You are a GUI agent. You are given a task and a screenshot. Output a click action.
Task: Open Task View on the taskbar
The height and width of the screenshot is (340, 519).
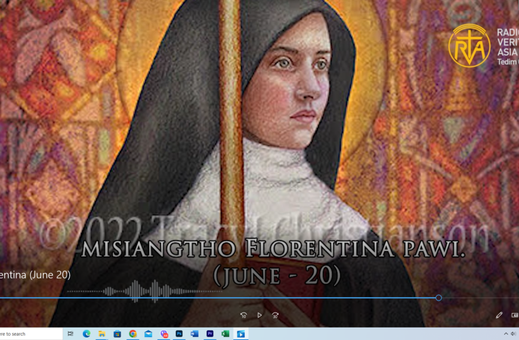point(70,333)
